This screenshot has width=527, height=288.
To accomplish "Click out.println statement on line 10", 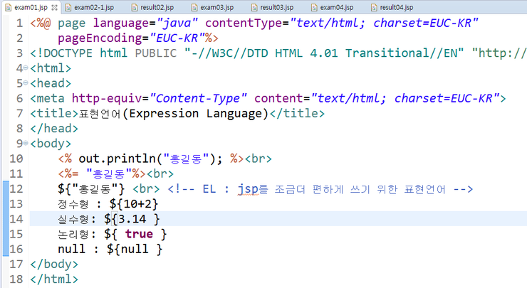I will (150, 159).
